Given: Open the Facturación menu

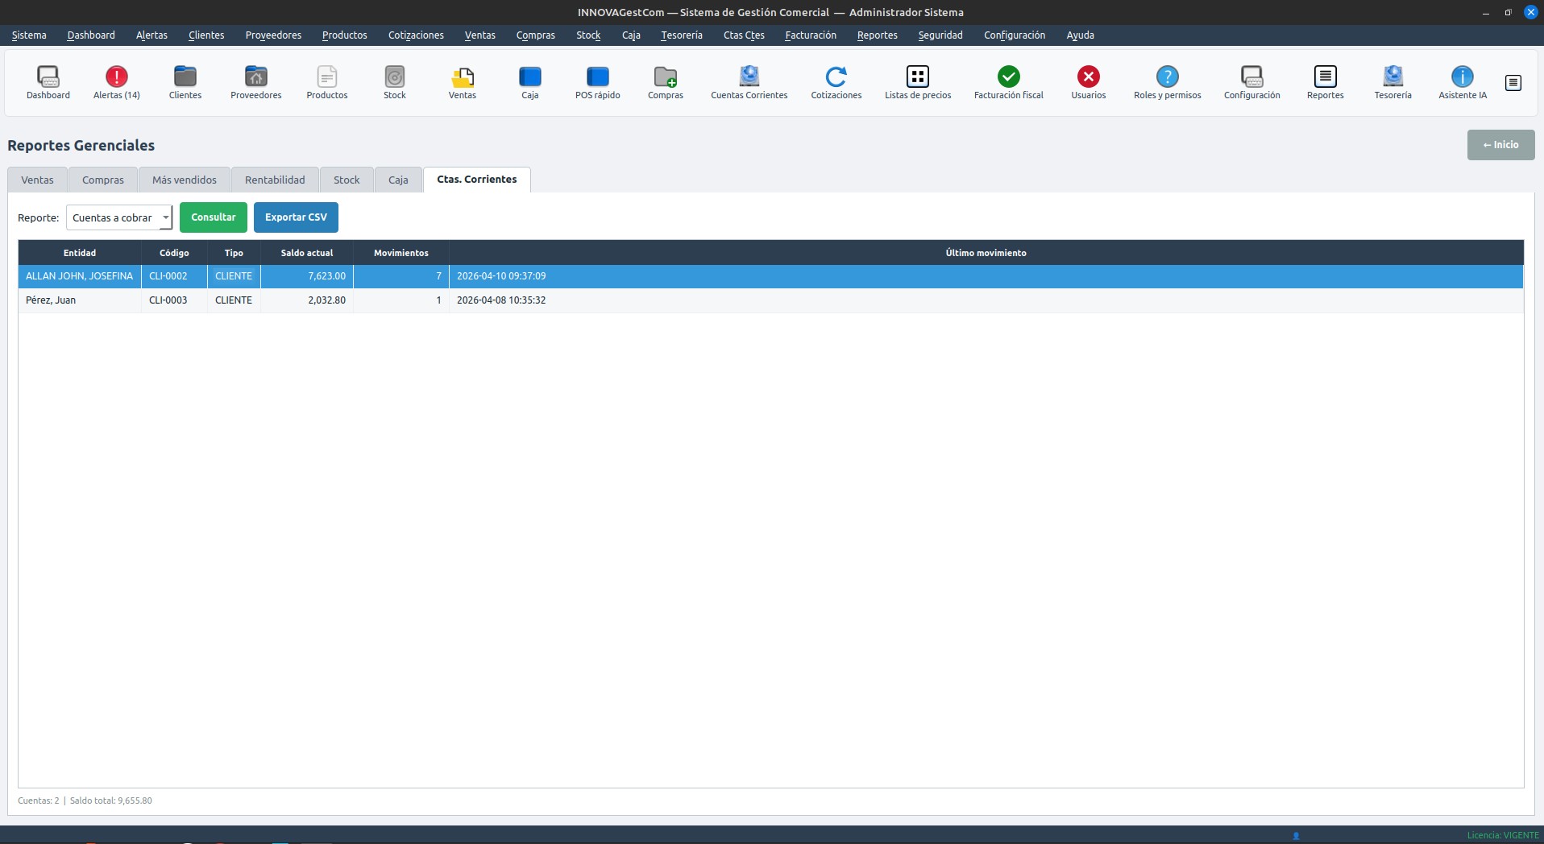Looking at the screenshot, I should (x=810, y=35).
